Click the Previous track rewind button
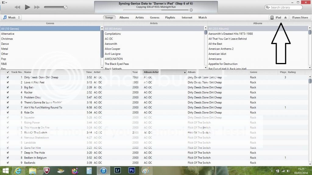The image size is (312, 175). [17, 7]
